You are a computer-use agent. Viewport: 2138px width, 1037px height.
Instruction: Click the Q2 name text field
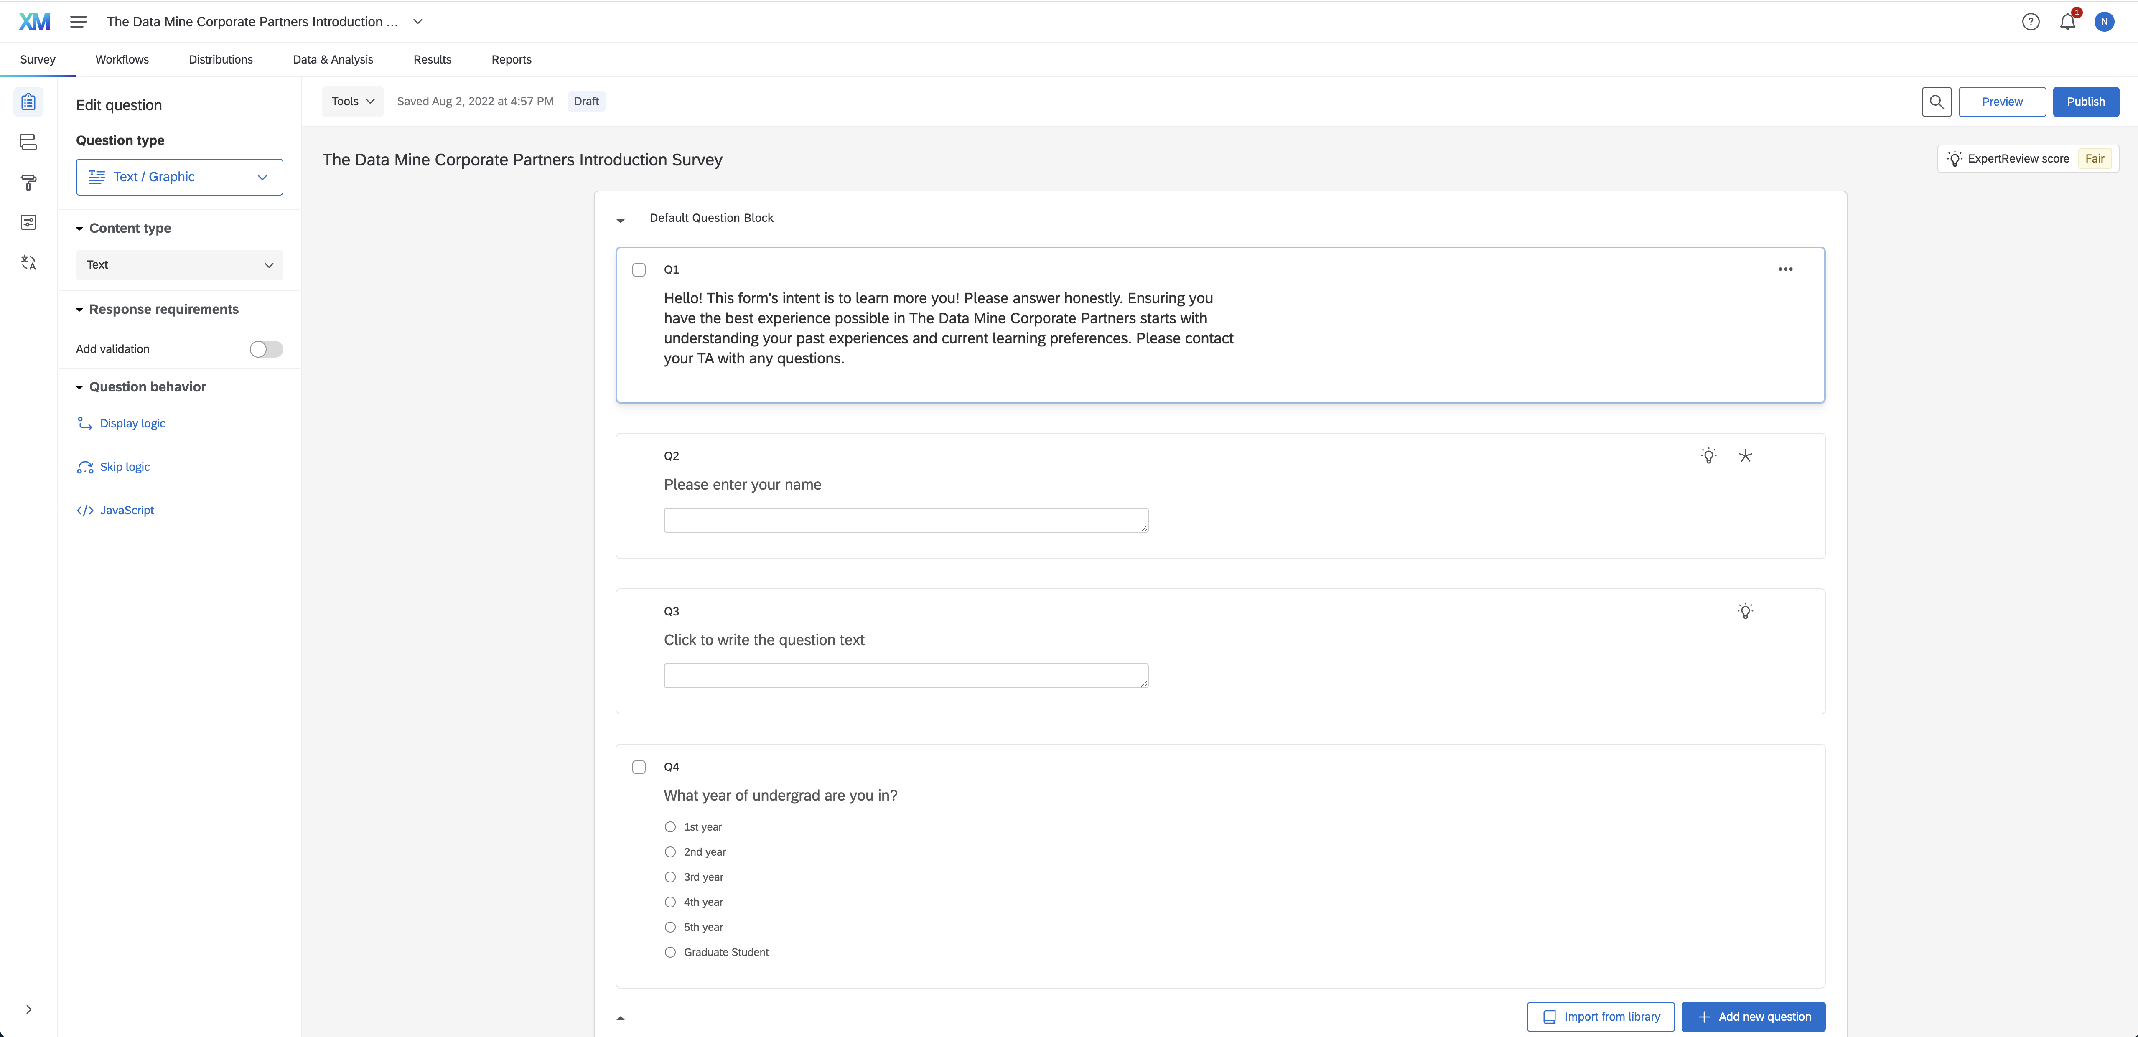906,520
